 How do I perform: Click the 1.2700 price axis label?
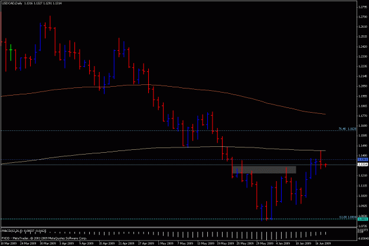click(363, 17)
